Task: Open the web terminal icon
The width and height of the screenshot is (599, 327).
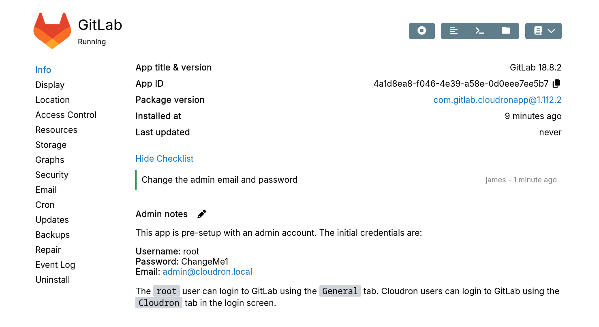Action: [x=480, y=31]
